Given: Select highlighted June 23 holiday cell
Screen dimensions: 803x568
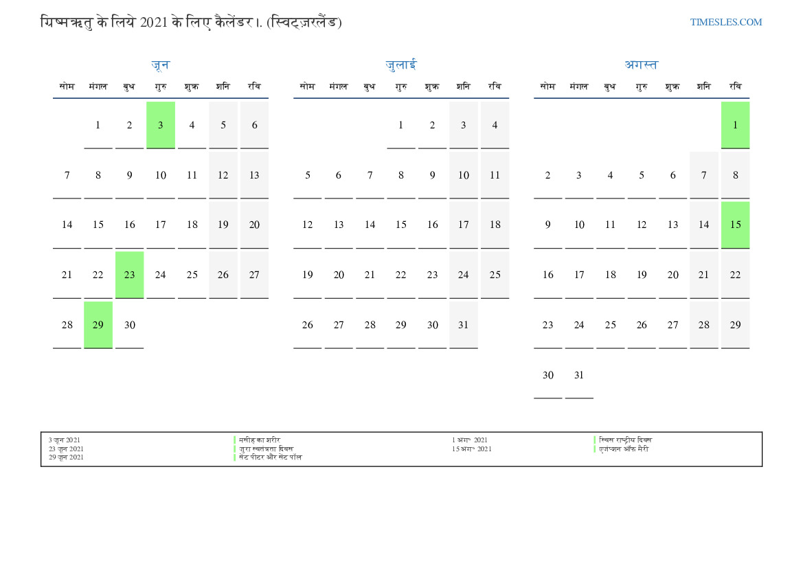Looking at the screenshot, I should pos(130,275).
